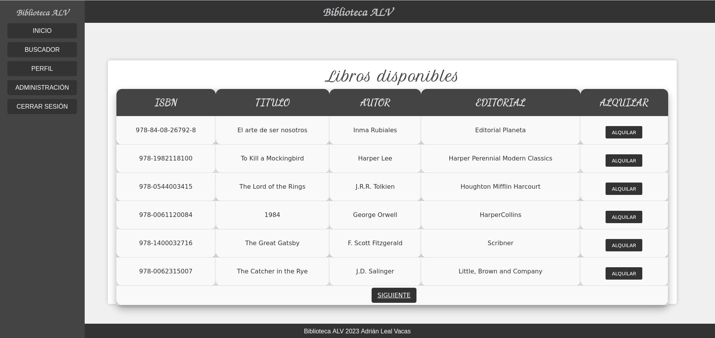The width and height of the screenshot is (715, 338).
Task: Click the title To Kill a Mockingbird
Action: pyautogui.click(x=272, y=158)
